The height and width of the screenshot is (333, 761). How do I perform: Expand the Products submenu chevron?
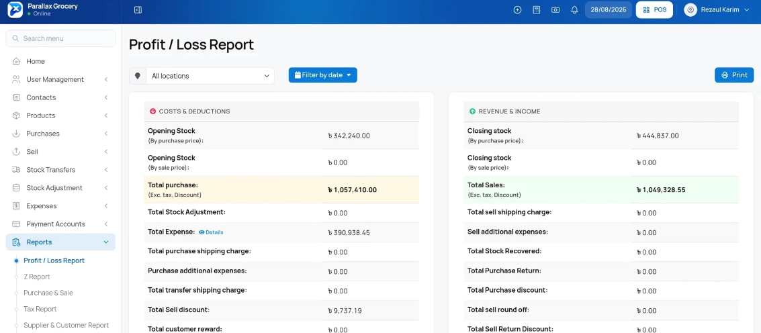tap(106, 115)
